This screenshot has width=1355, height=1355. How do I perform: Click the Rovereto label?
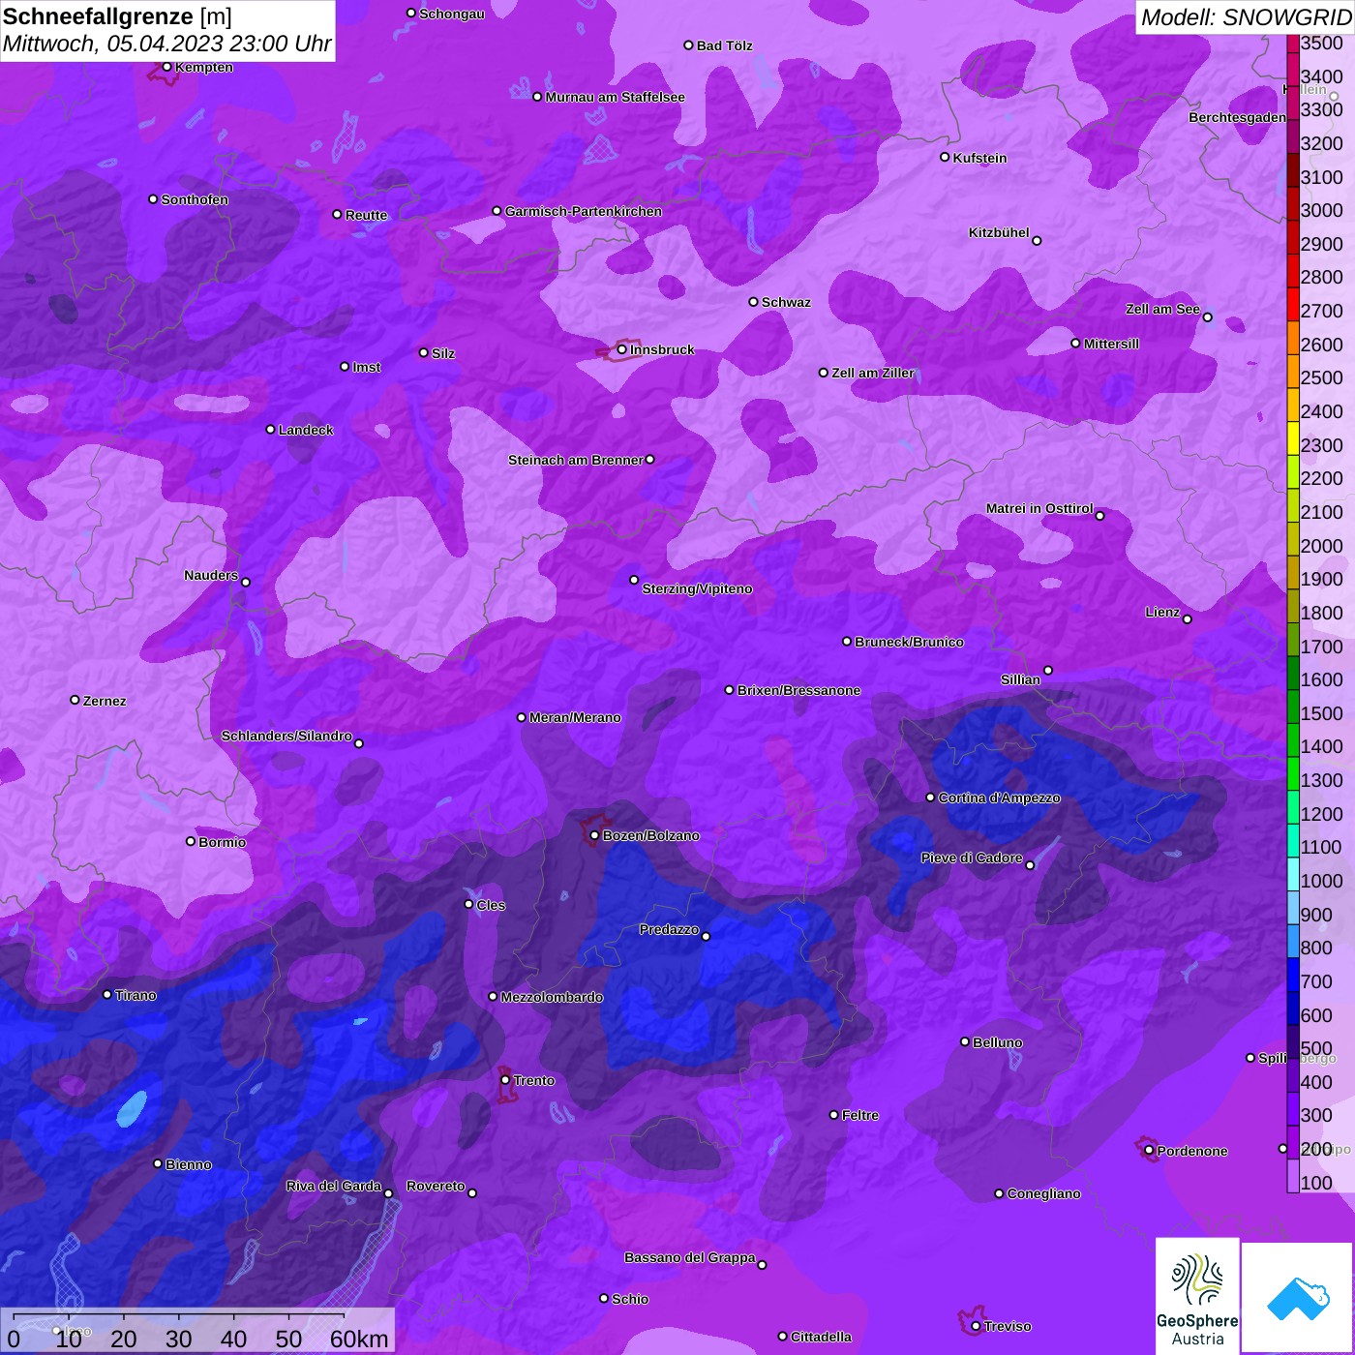tap(436, 1186)
